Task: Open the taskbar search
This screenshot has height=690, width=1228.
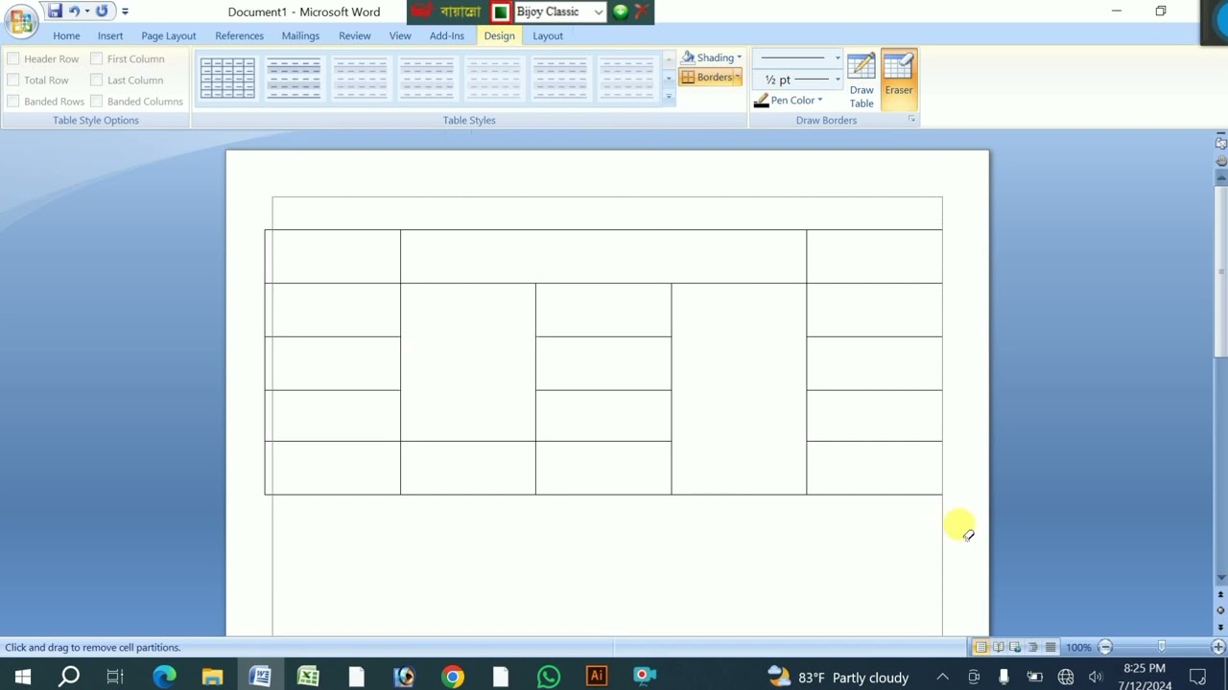Action: coord(69,677)
